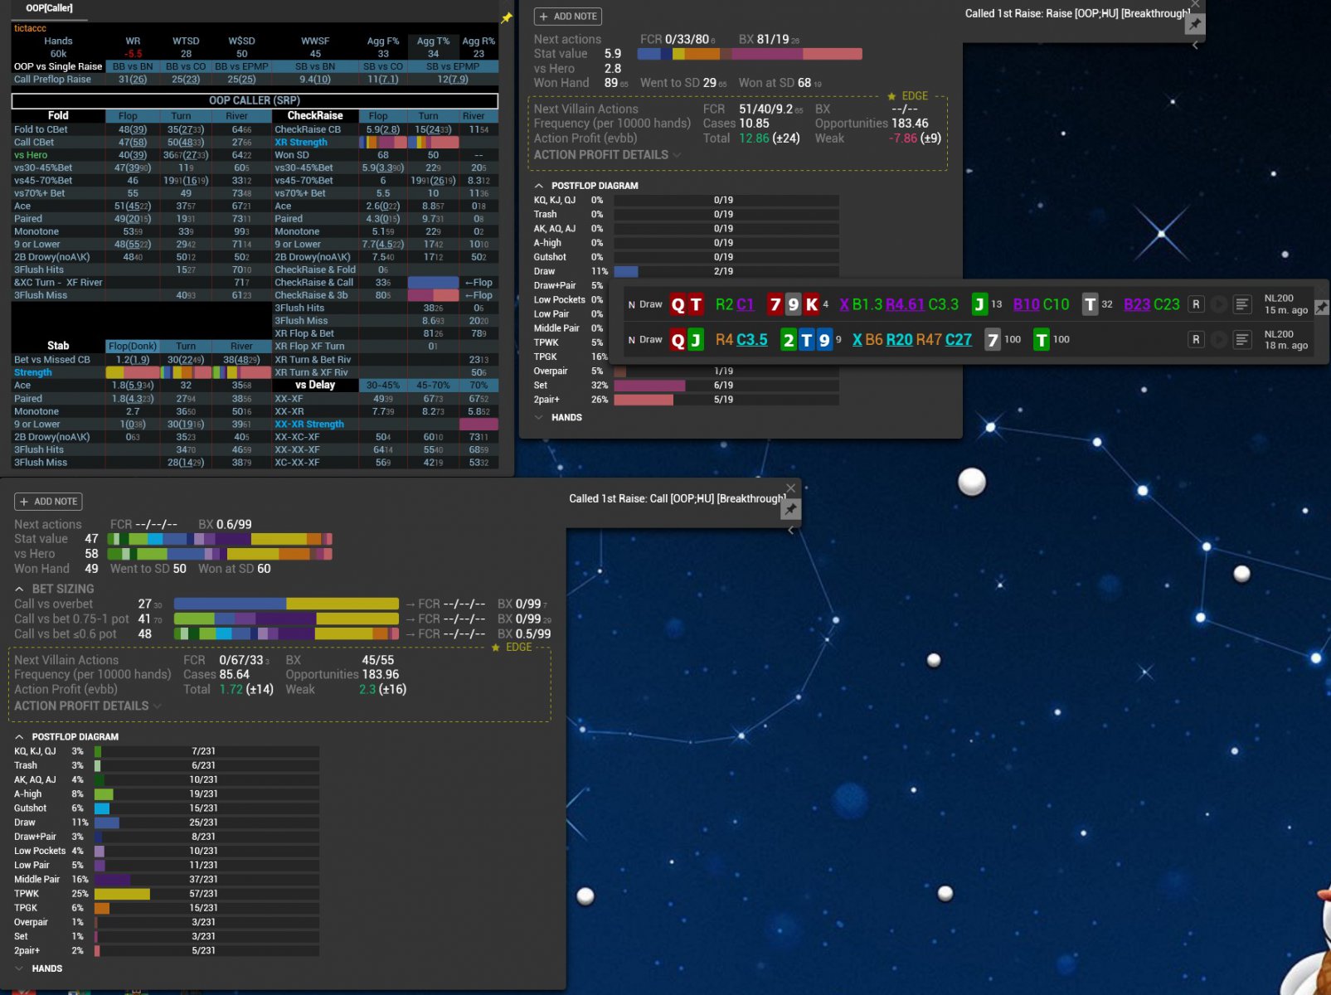1331x995 pixels.
Task: Add a note in the Raise popup
Action: coord(567,17)
